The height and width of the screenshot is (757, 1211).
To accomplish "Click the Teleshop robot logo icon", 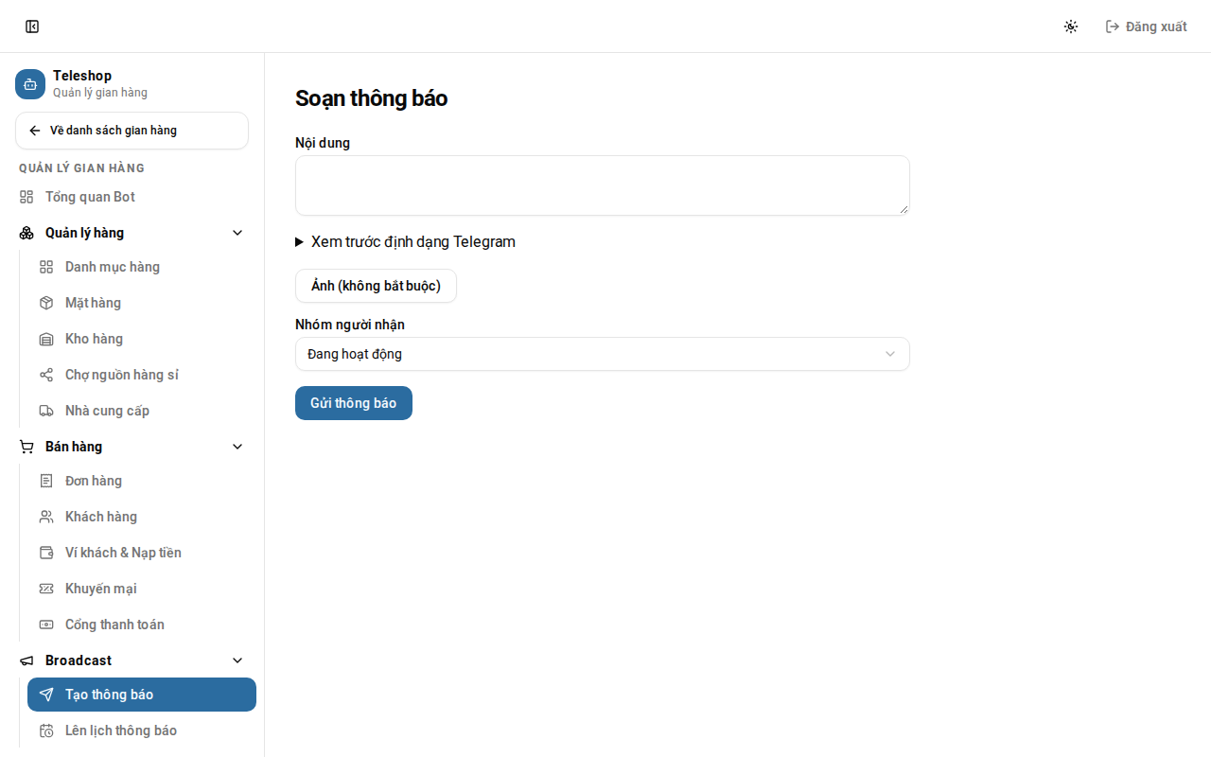I will click(x=30, y=84).
